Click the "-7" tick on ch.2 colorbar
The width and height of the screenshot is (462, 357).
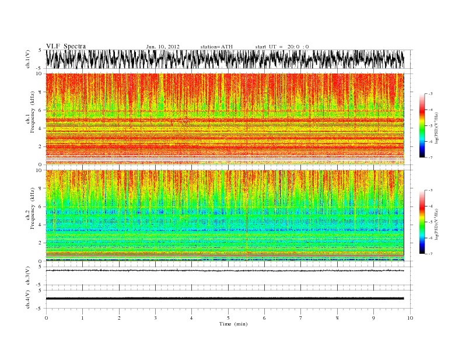click(x=430, y=254)
